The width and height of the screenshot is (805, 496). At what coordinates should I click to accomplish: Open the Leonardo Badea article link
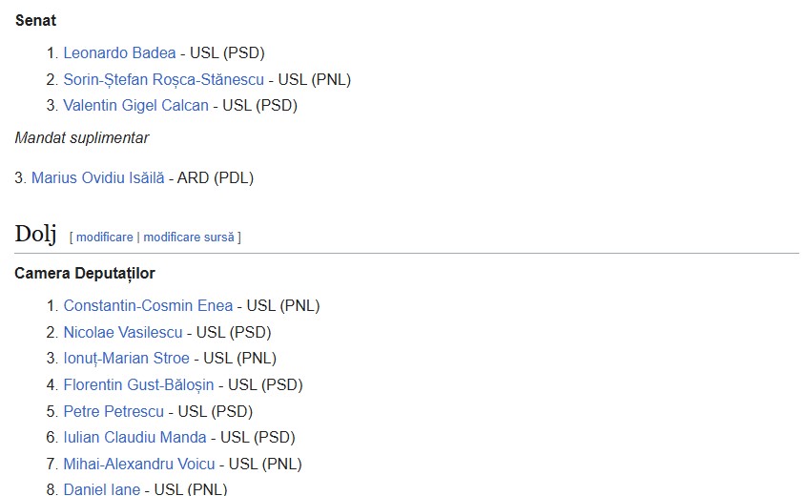(119, 53)
